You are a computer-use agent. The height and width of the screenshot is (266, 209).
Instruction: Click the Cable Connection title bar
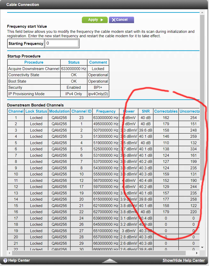pos(23,5)
